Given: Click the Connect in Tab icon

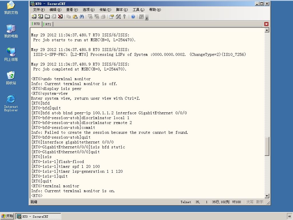Looking at the screenshot, I should click(x=47, y=17).
